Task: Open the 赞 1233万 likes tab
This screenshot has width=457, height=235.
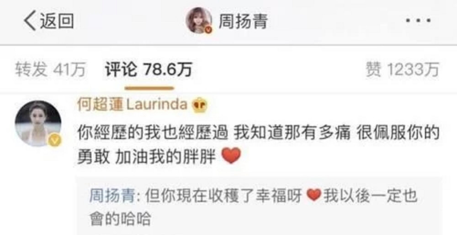Action: click(403, 70)
